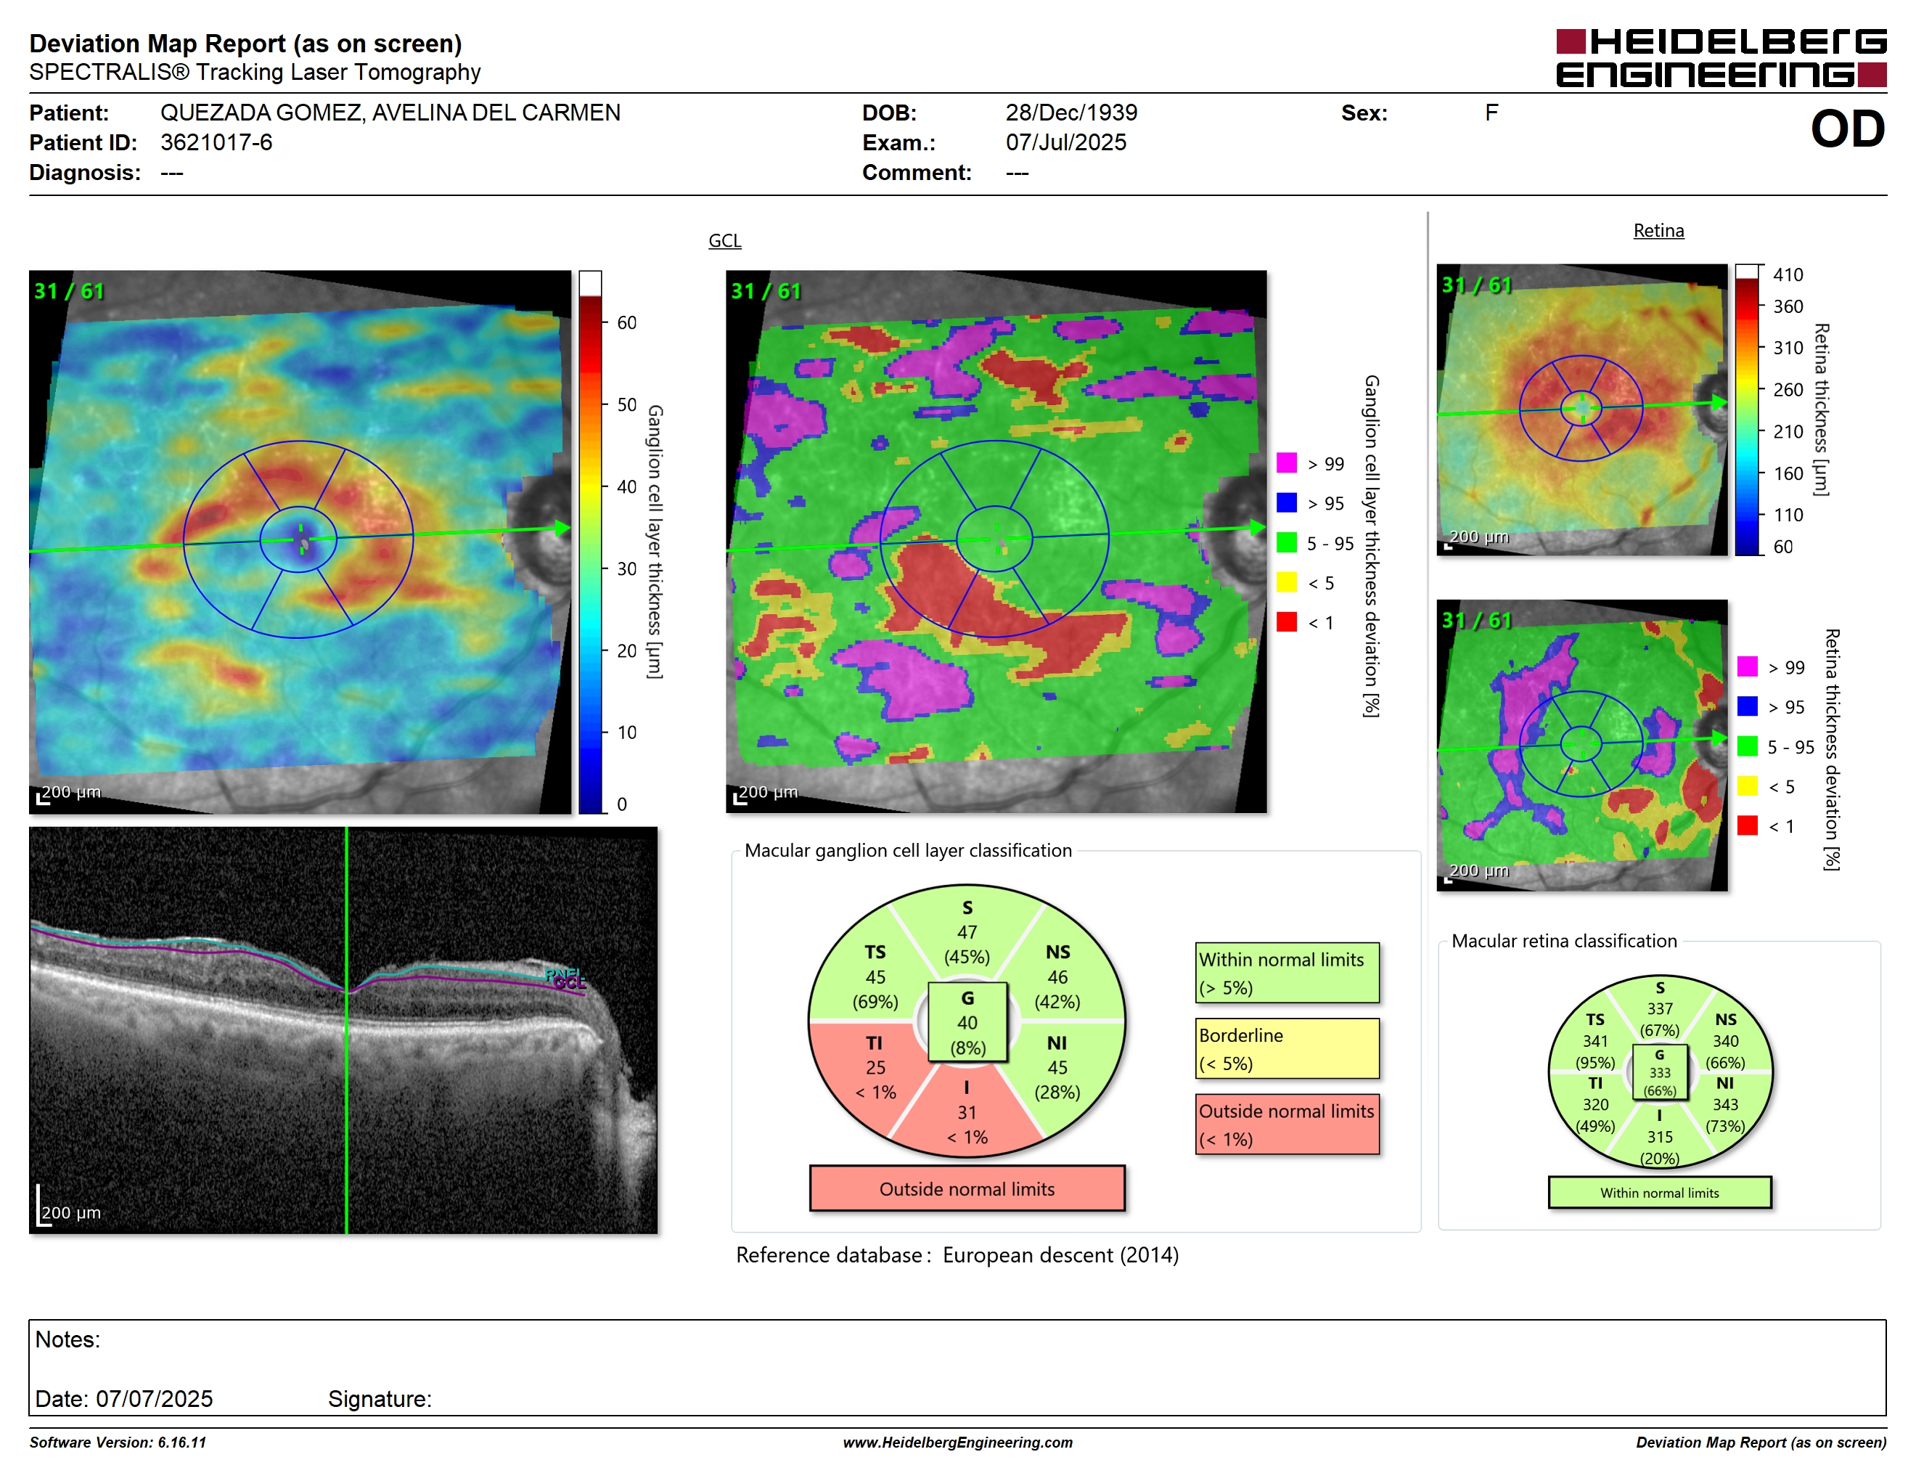Viewport: 1916px width, 1481px height.
Task: Click the green Within normal limits retina result box
Action: tap(1660, 1192)
